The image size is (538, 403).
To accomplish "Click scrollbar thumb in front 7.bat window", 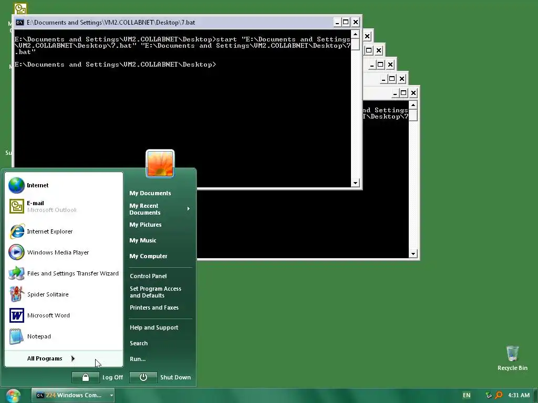I will coord(355,45).
